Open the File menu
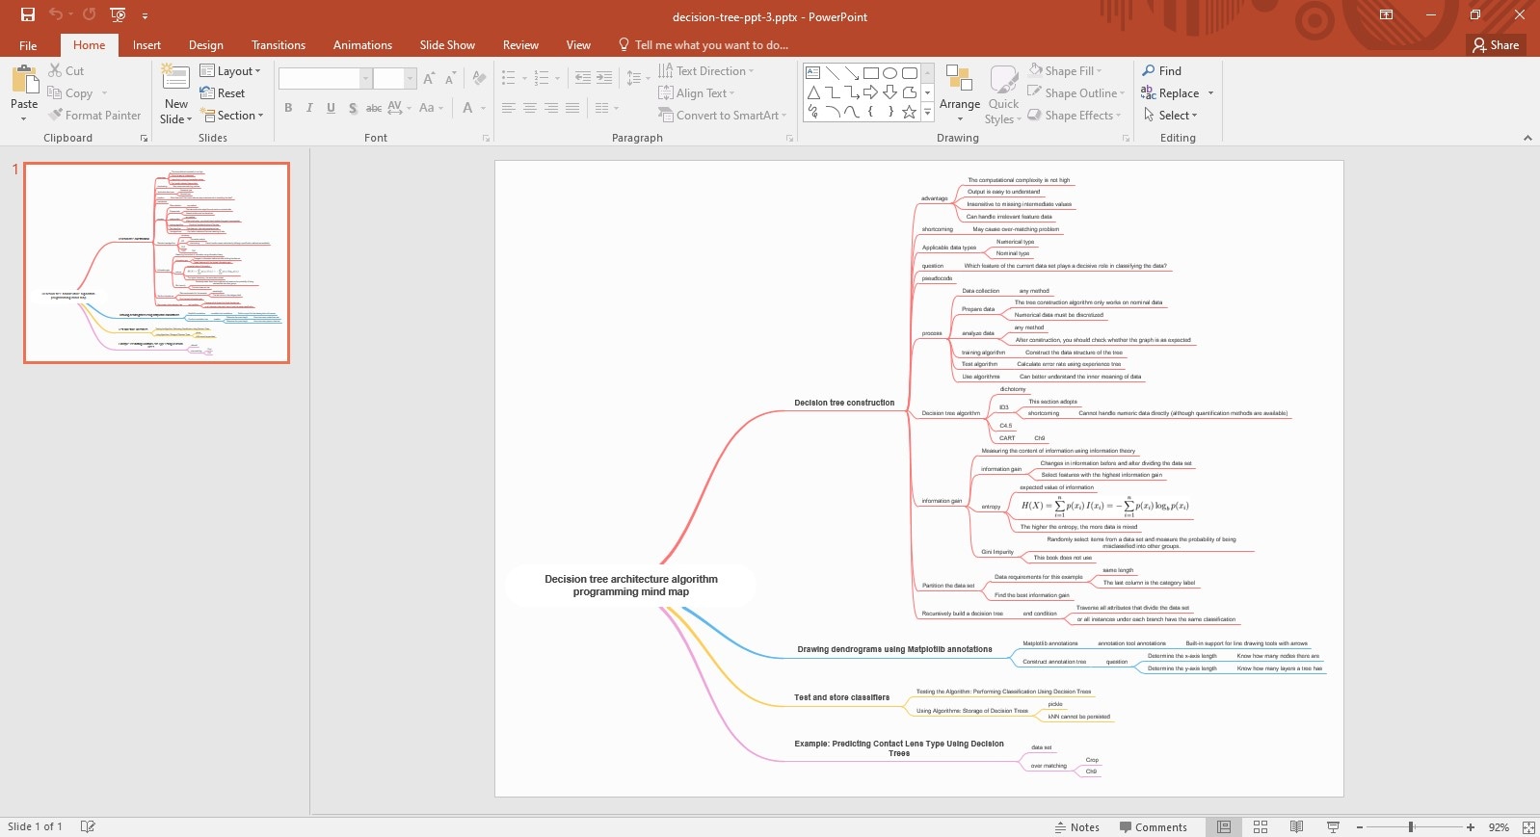 (28, 45)
